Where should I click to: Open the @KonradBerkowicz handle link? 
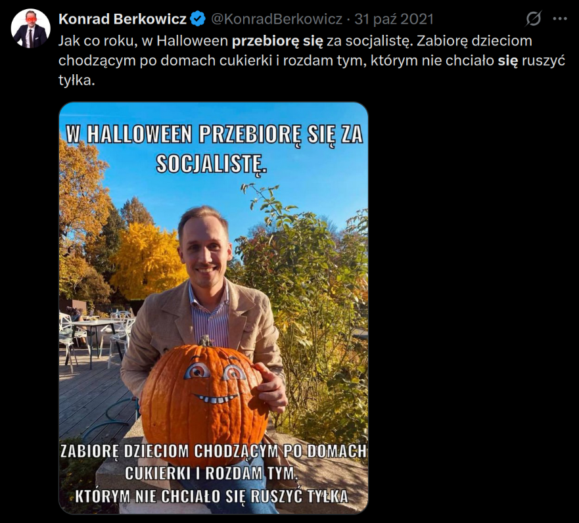pos(277,19)
